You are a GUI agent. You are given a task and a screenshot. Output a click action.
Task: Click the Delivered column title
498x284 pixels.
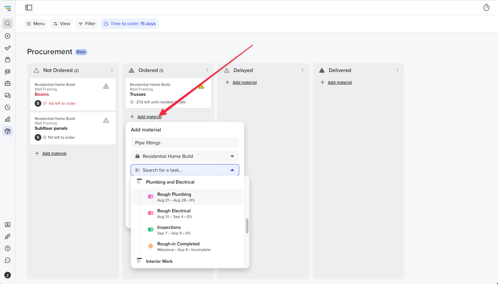340,70
